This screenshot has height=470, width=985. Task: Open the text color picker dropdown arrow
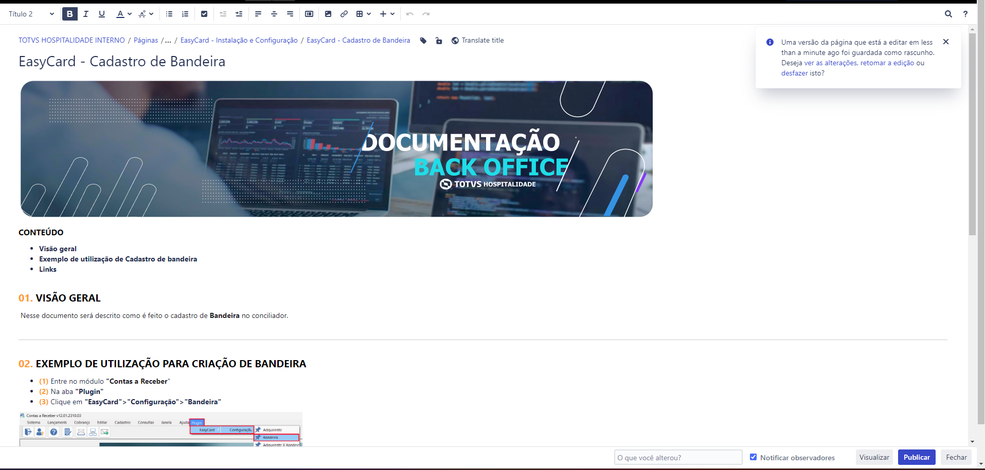[x=130, y=14]
